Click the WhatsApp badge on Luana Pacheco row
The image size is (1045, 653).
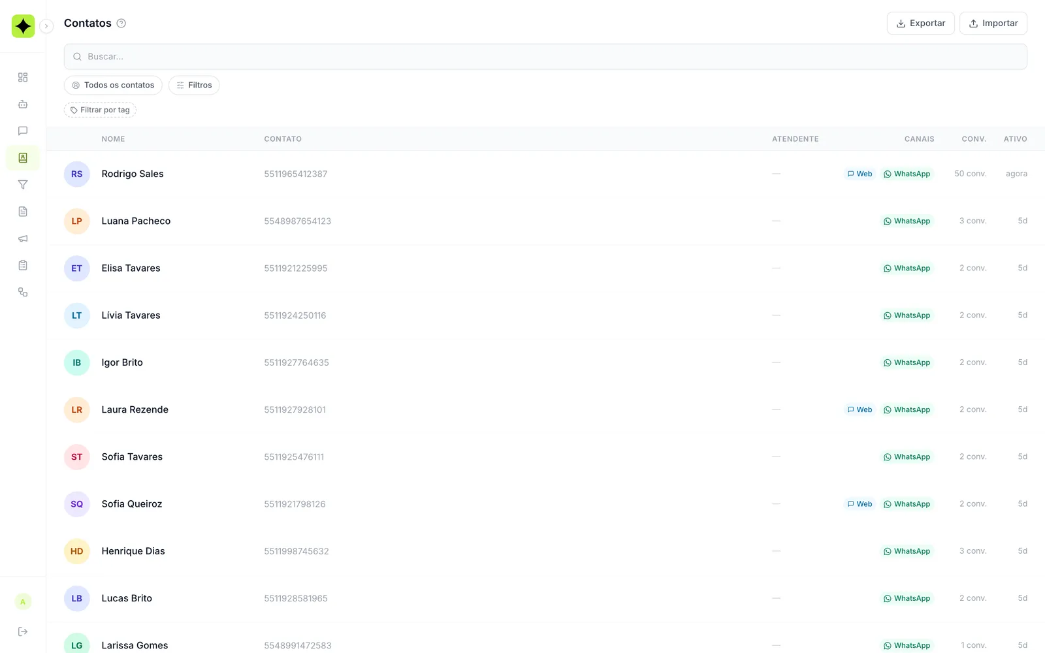(x=907, y=221)
